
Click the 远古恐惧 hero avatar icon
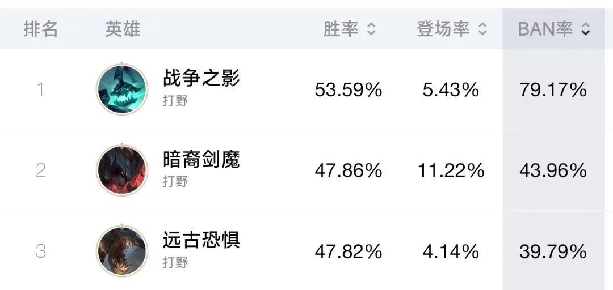pos(122,250)
